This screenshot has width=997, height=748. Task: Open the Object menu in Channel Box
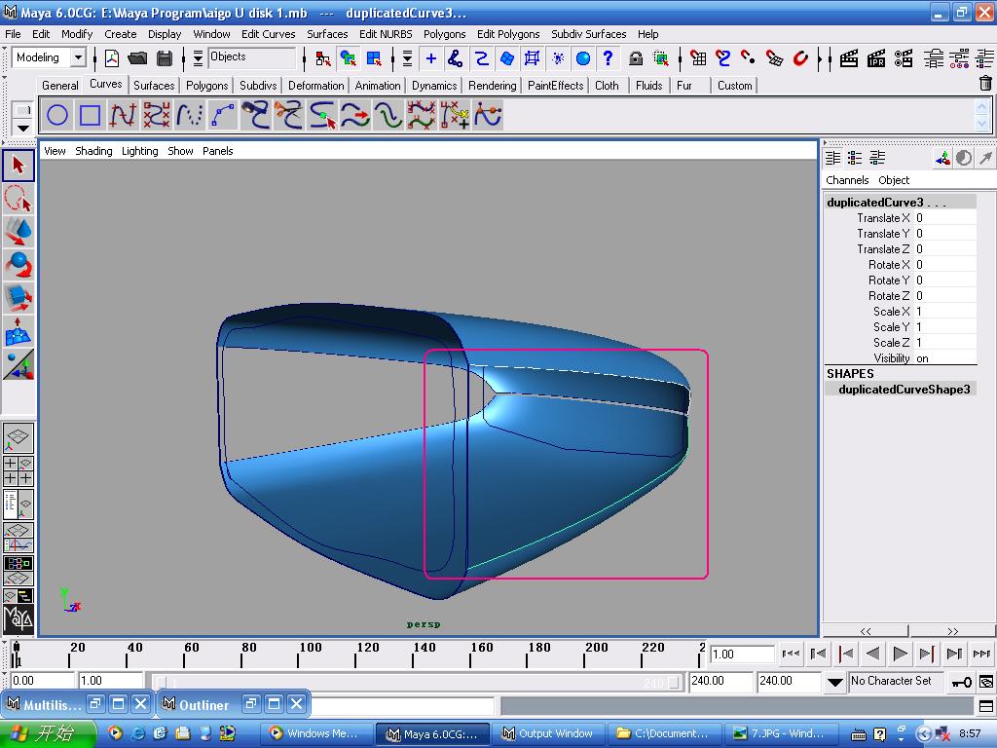click(x=894, y=180)
